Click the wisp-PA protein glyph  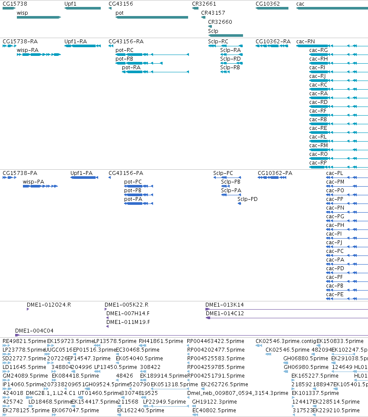point(40,186)
